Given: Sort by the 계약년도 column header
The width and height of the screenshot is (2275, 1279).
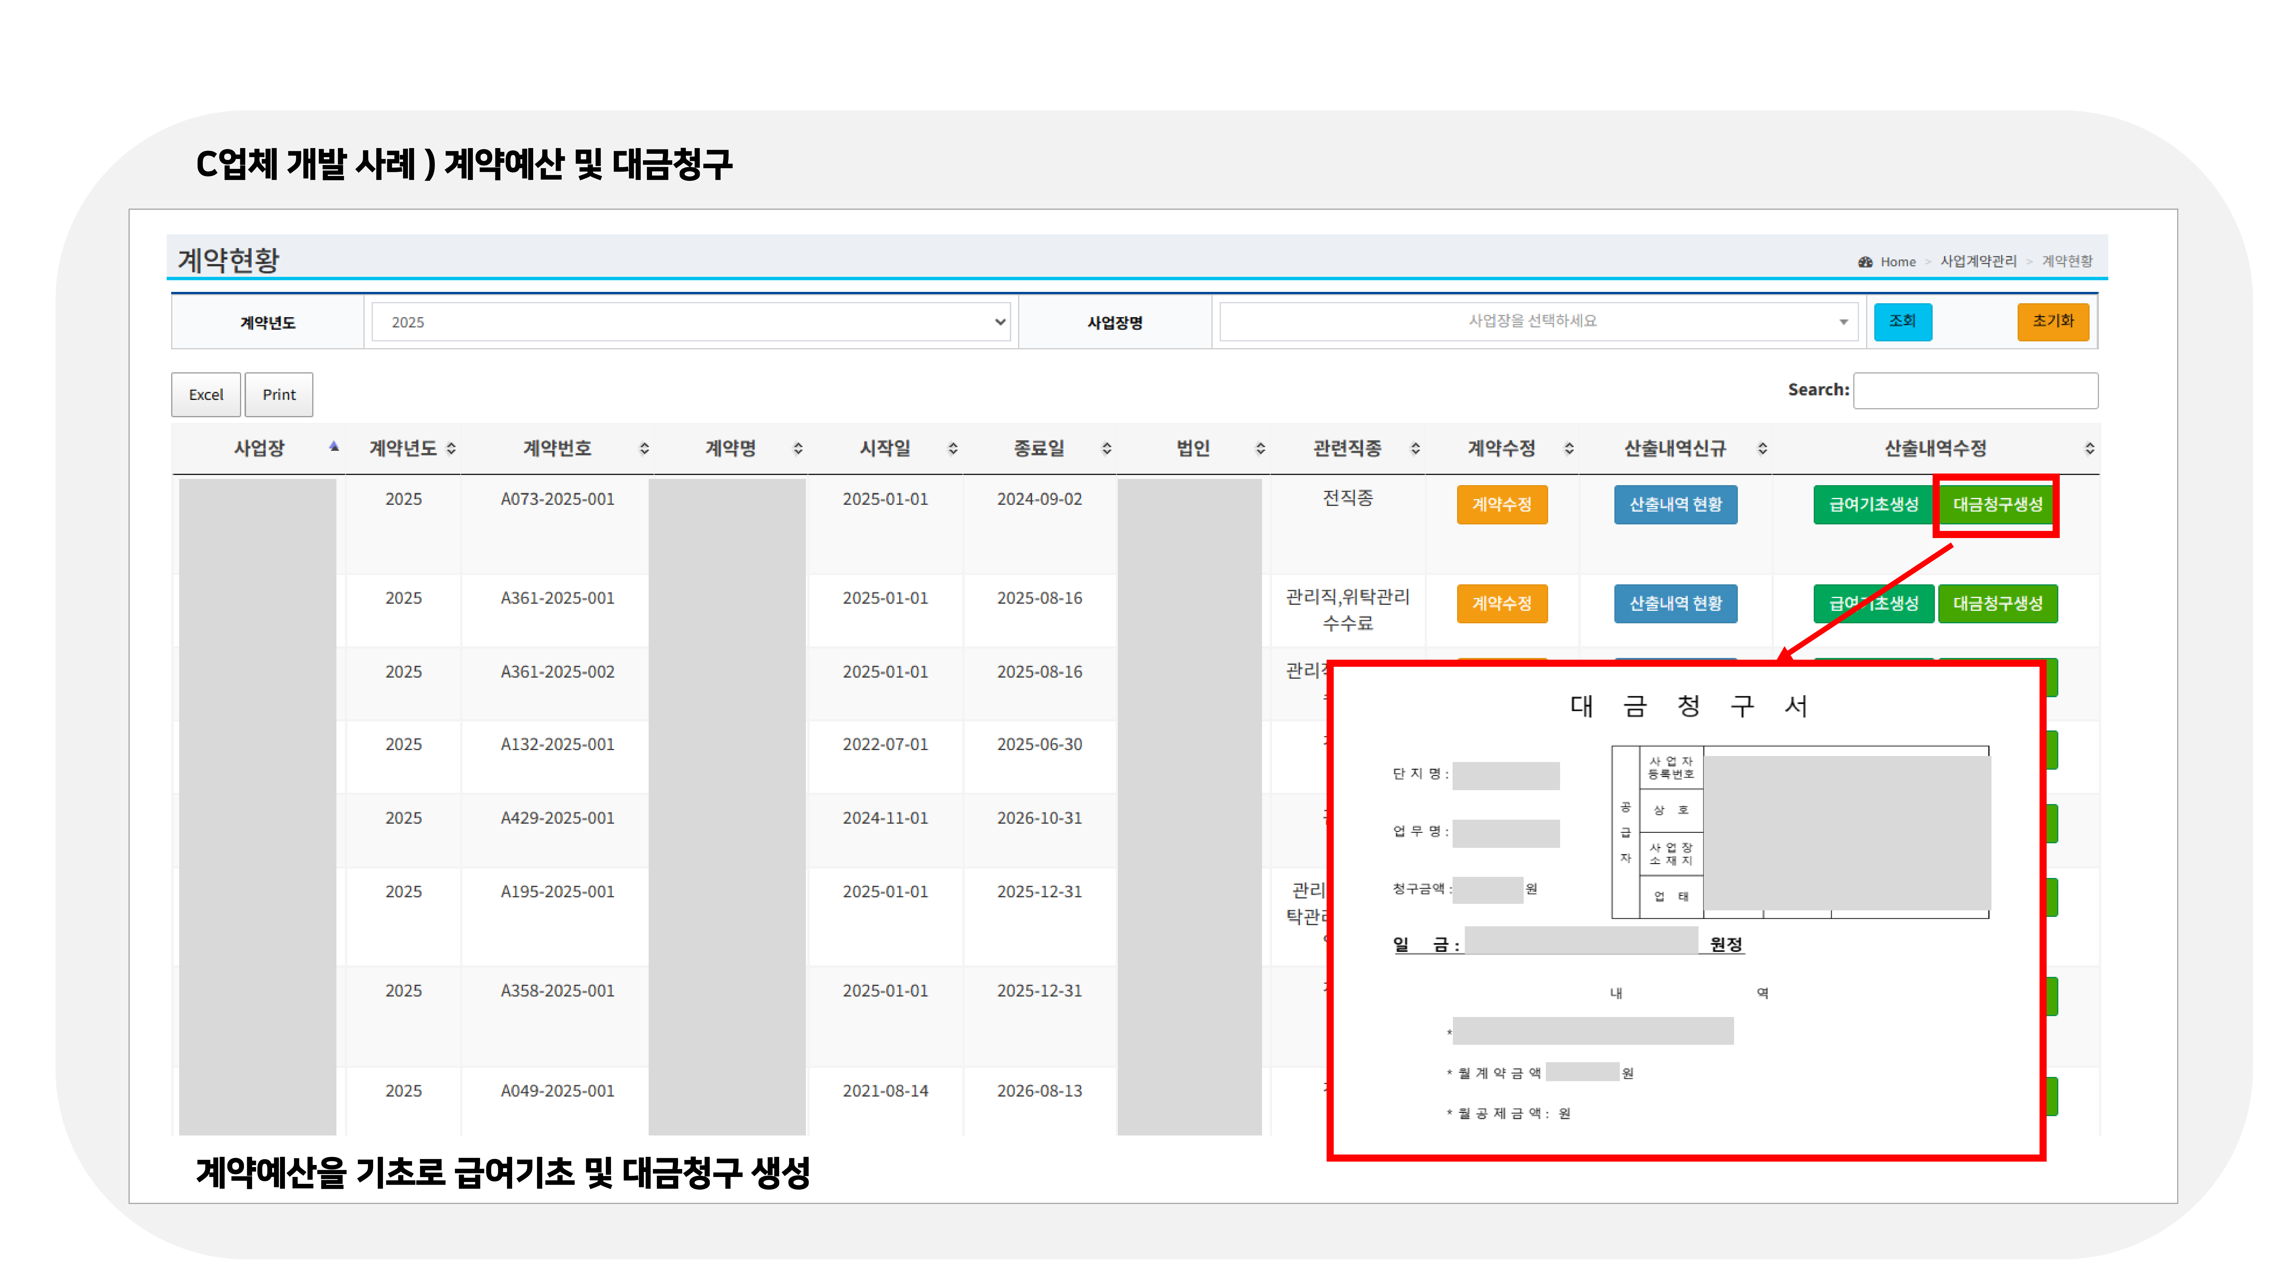Looking at the screenshot, I should pyautogui.click(x=404, y=449).
